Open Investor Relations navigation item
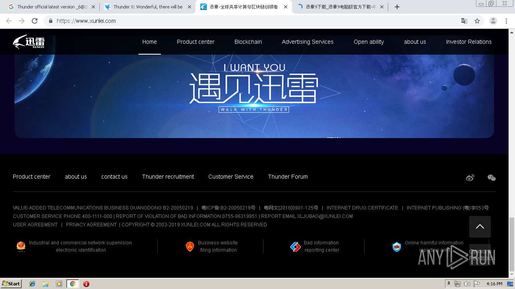 (469, 42)
